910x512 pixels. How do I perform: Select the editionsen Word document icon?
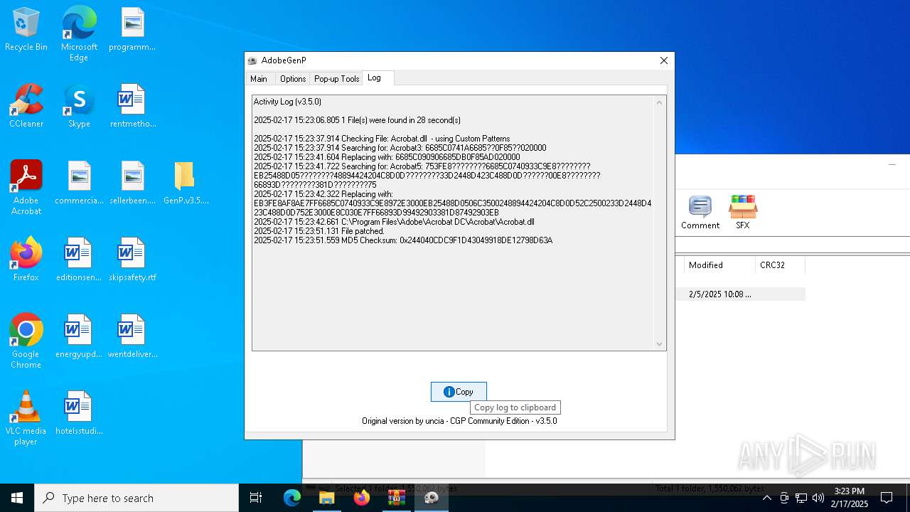click(79, 260)
